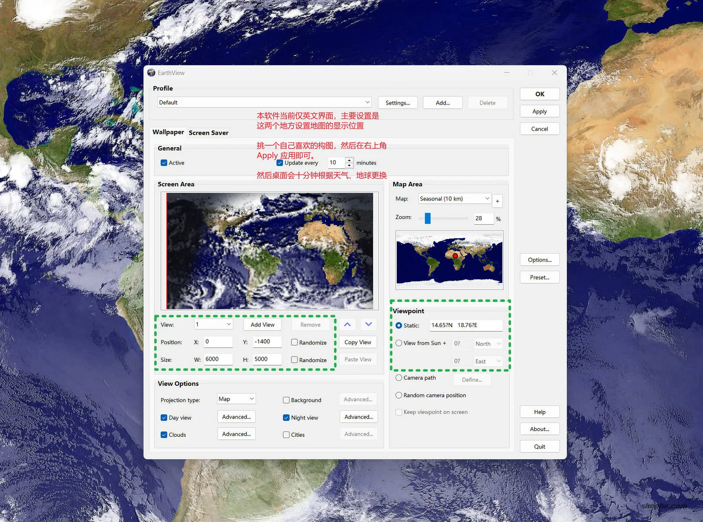Open the Profile Default dropdown

(x=264, y=102)
